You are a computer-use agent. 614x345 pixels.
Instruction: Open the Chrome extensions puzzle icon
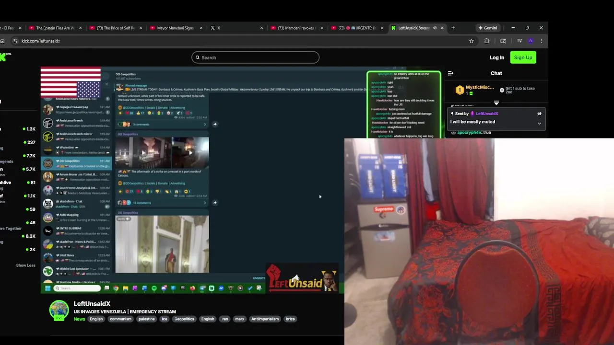coord(487,41)
